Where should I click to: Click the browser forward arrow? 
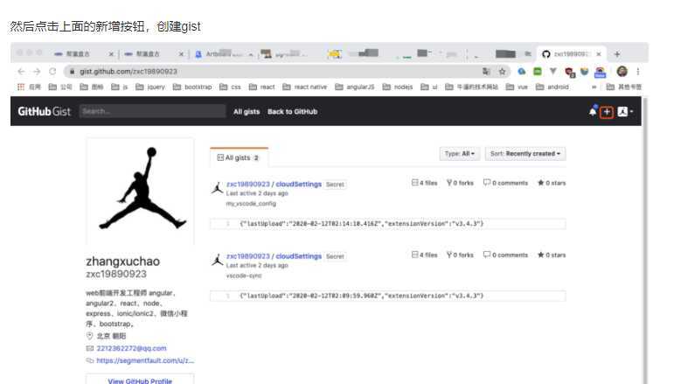tap(37, 72)
